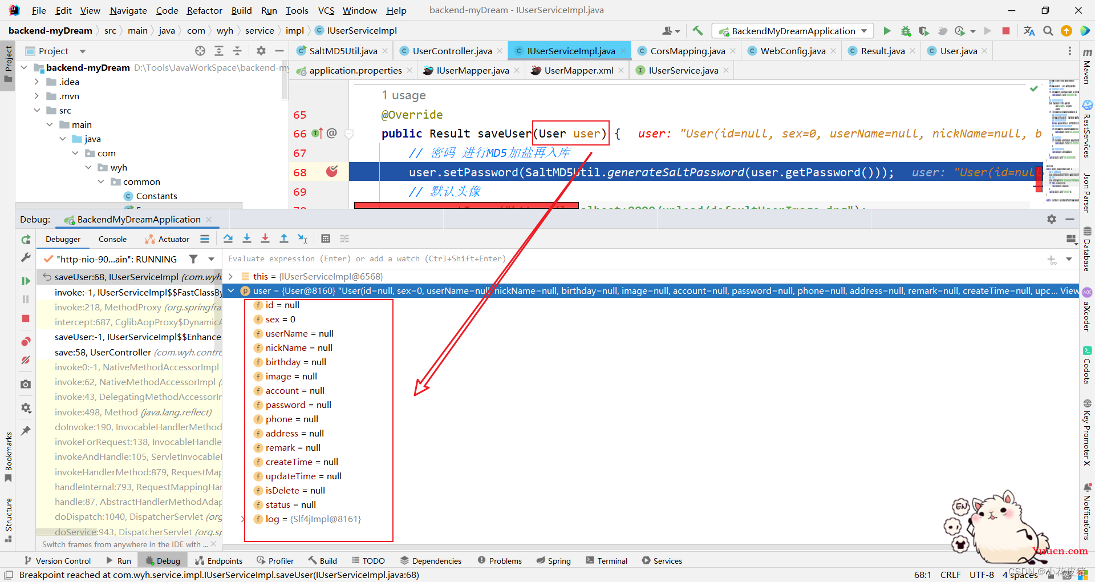The height and width of the screenshot is (582, 1095).
Task: Open the VCS menu
Action: pos(326,10)
